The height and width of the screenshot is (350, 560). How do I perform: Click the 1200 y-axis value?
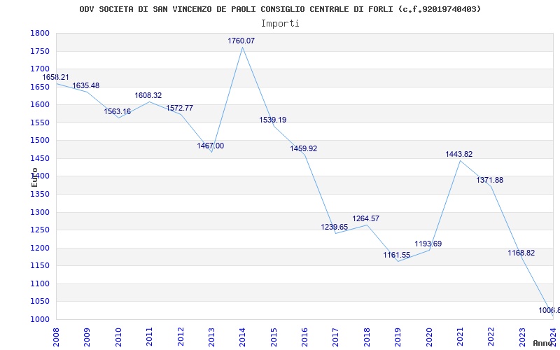40,248
